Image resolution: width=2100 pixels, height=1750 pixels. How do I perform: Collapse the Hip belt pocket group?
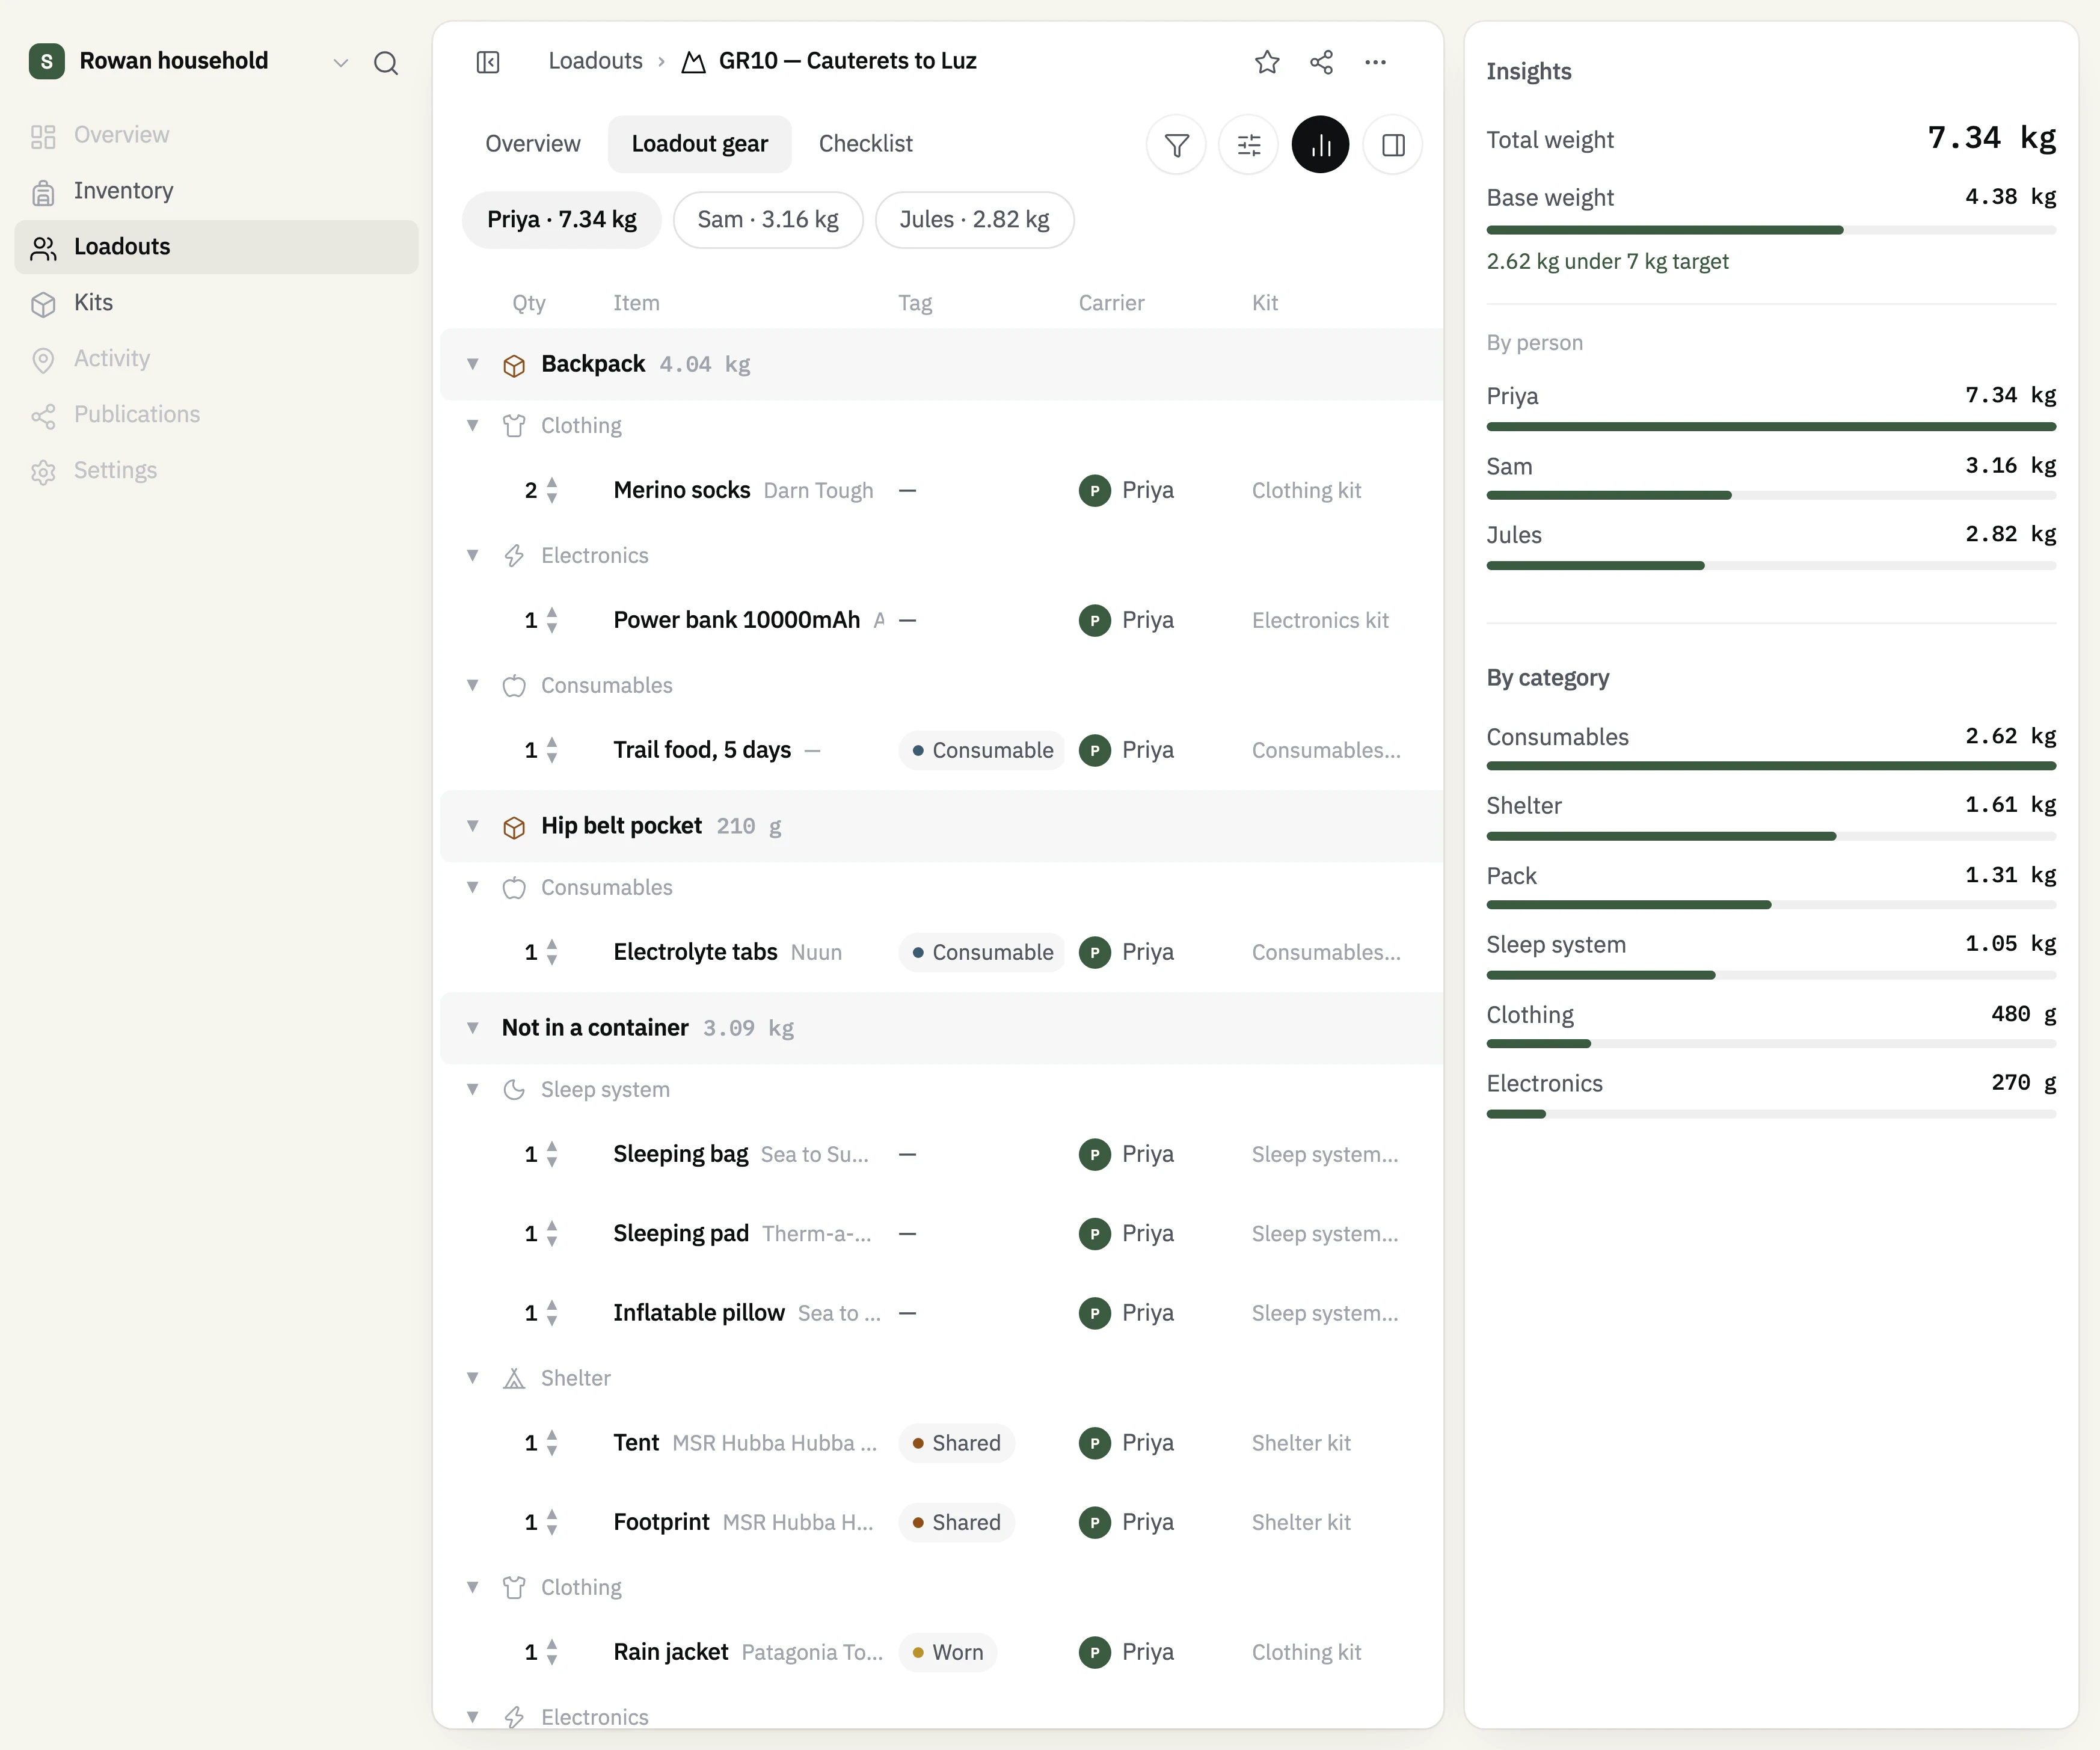[473, 826]
